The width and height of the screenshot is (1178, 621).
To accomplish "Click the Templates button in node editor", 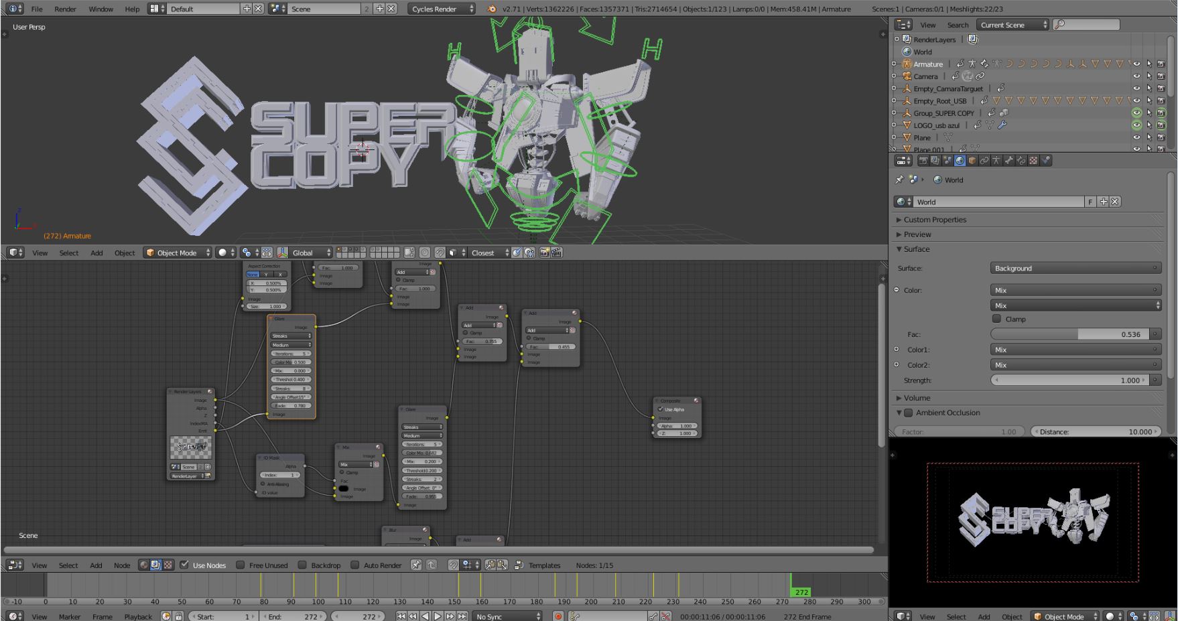I will [x=543, y=565].
